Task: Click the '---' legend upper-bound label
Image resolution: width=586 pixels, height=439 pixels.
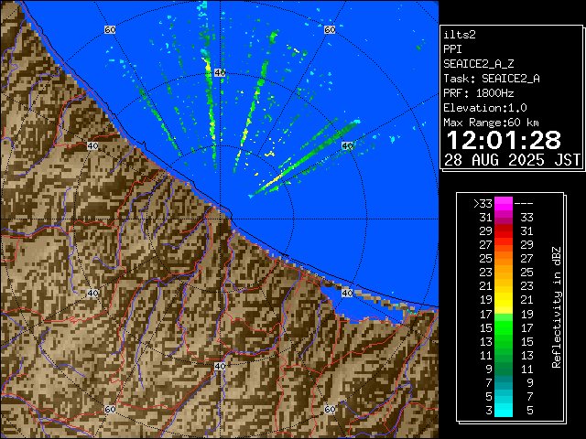Action: coord(526,204)
